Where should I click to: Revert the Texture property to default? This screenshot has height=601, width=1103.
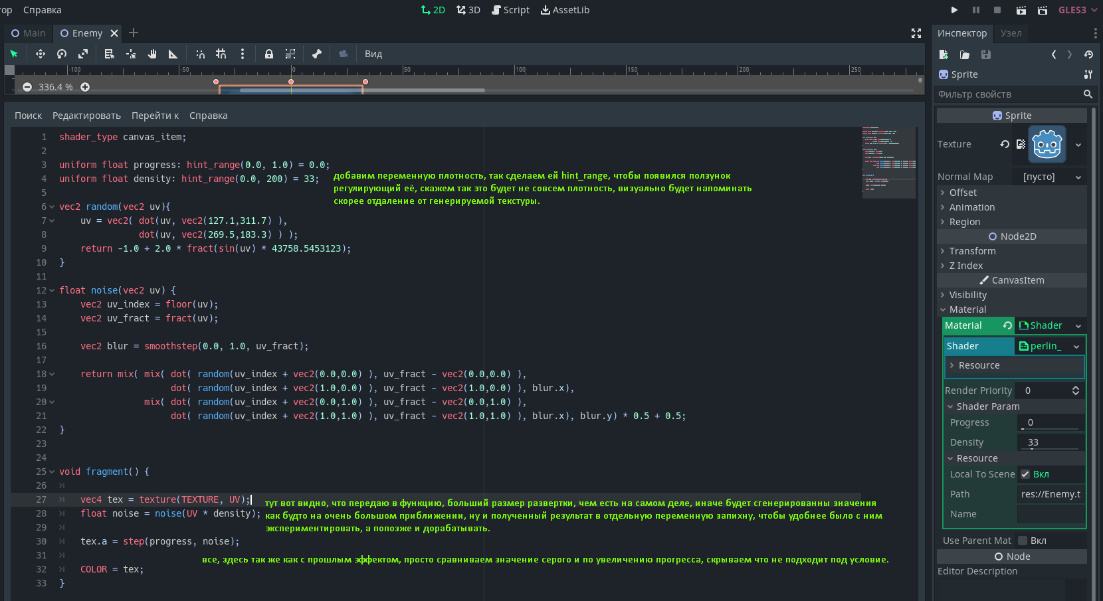1005,144
